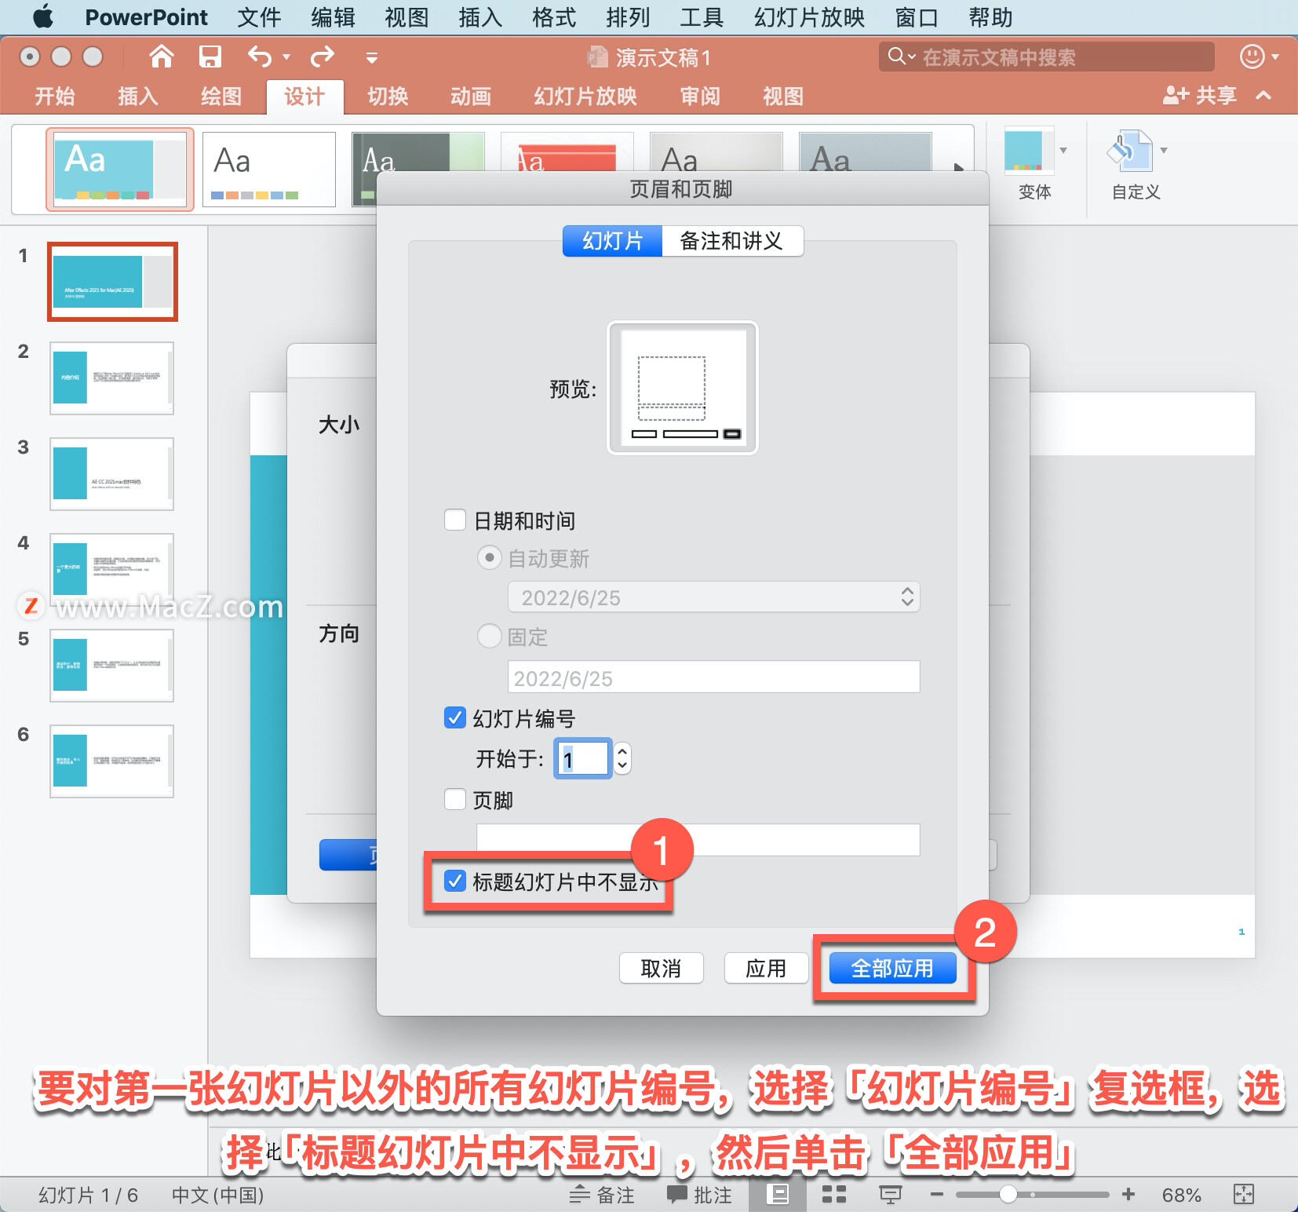1298x1212 pixels.
Task: Enable the 日期和时间 checkbox
Action: click(455, 520)
